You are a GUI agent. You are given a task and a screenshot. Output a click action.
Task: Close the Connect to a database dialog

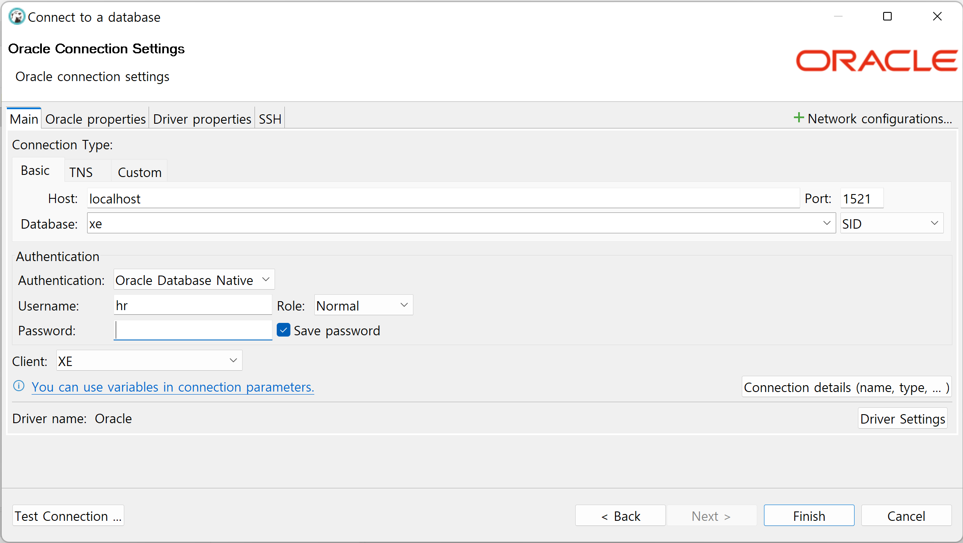(x=937, y=17)
